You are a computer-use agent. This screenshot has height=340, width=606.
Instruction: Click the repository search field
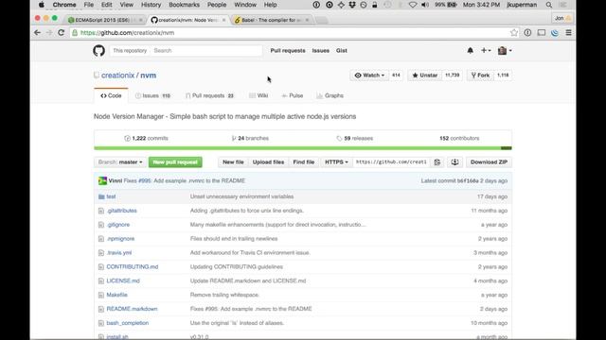pos(206,50)
